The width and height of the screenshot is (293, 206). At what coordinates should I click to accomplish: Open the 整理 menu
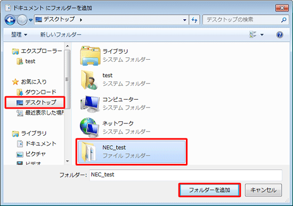point(19,35)
